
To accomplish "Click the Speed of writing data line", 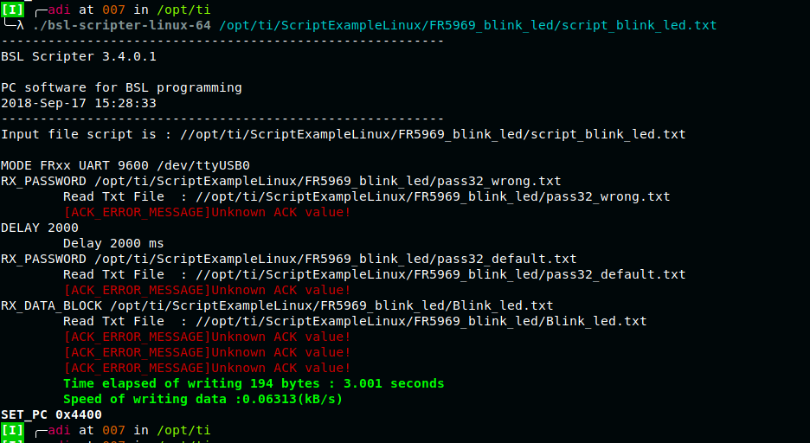I will (x=203, y=399).
